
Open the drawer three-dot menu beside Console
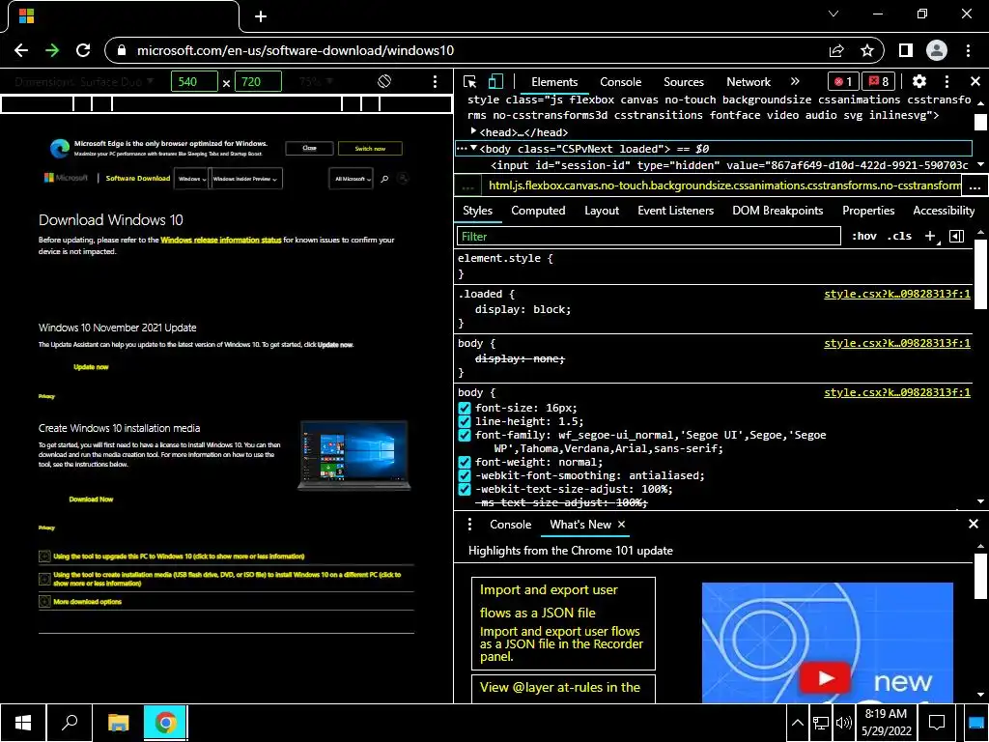tap(469, 525)
